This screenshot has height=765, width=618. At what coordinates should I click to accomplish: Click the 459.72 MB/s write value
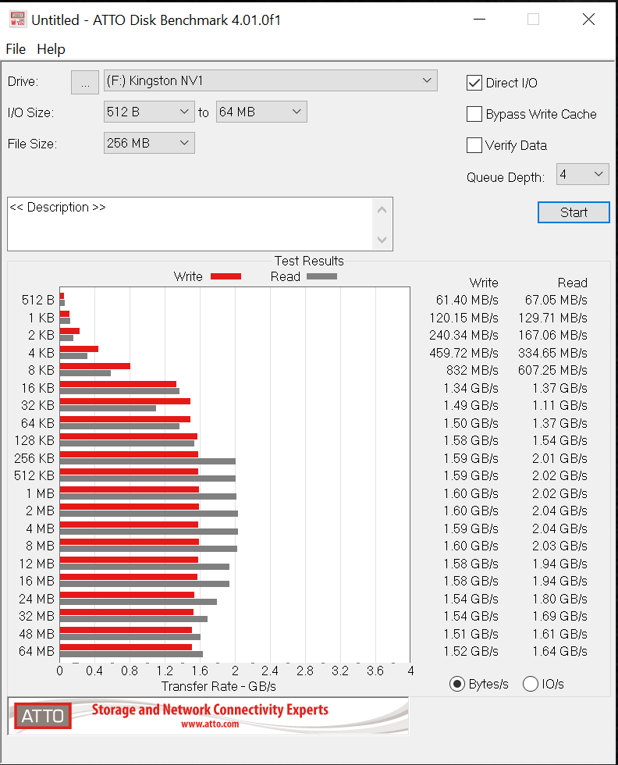point(463,353)
